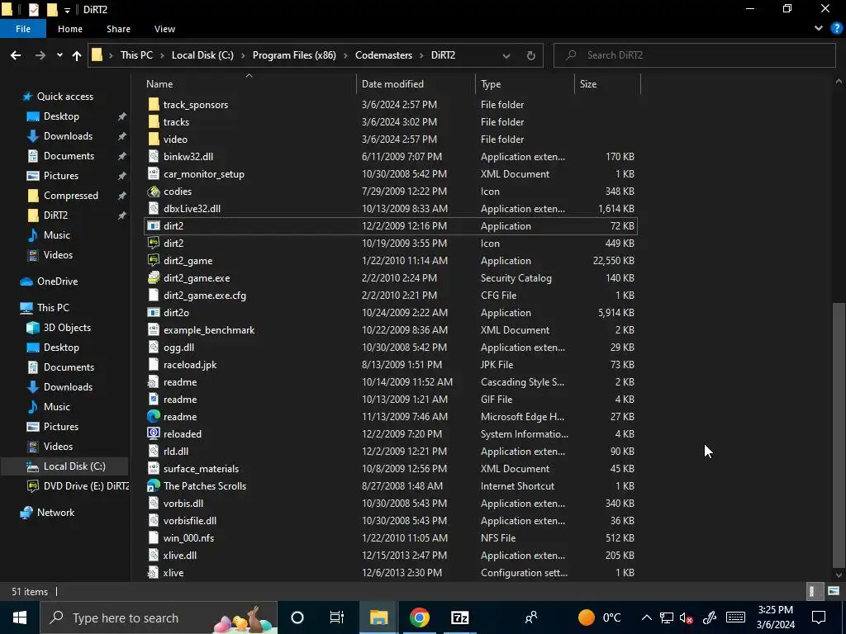Click the dirt2_game.exe security catalog icon
Viewport: 846px width, 634px height.
point(154,277)
